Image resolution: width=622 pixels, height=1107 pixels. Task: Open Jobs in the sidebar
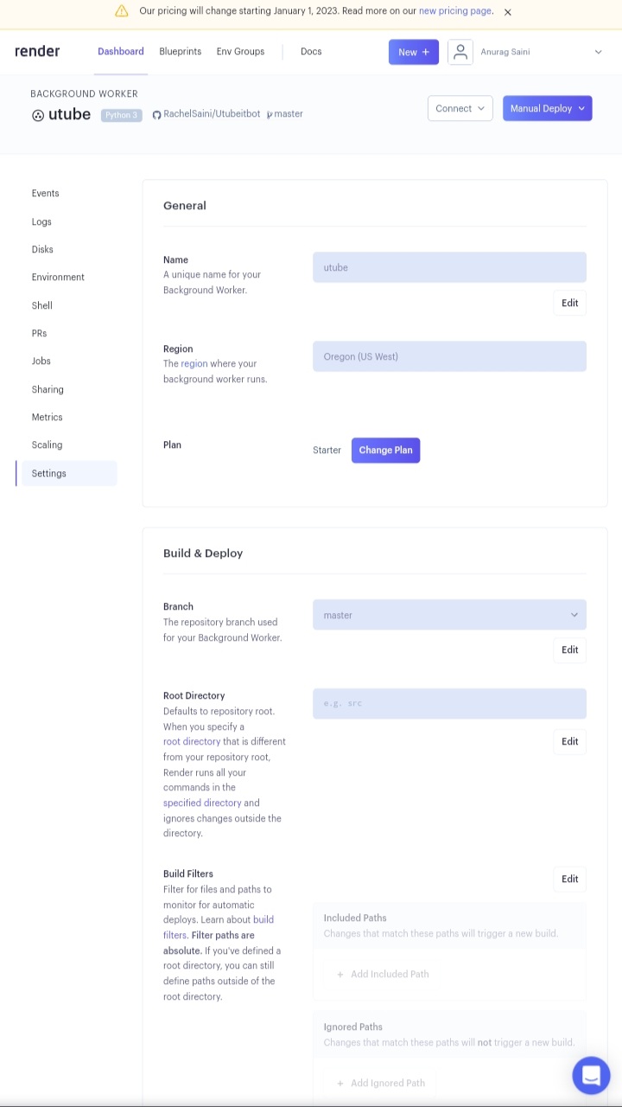click(x=41, y=362)
